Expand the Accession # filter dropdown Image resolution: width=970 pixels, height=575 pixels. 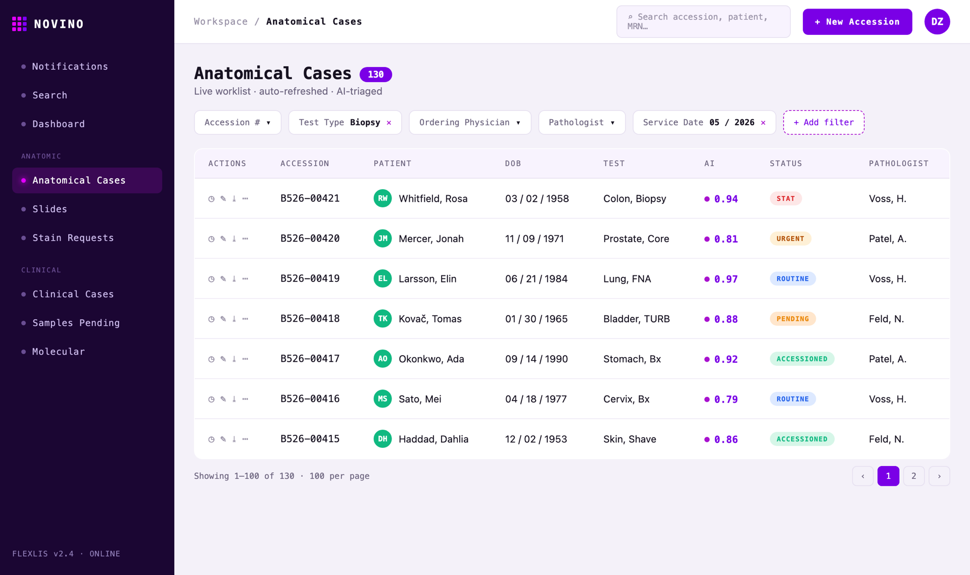pyautogui.click(x=237, y=123)
